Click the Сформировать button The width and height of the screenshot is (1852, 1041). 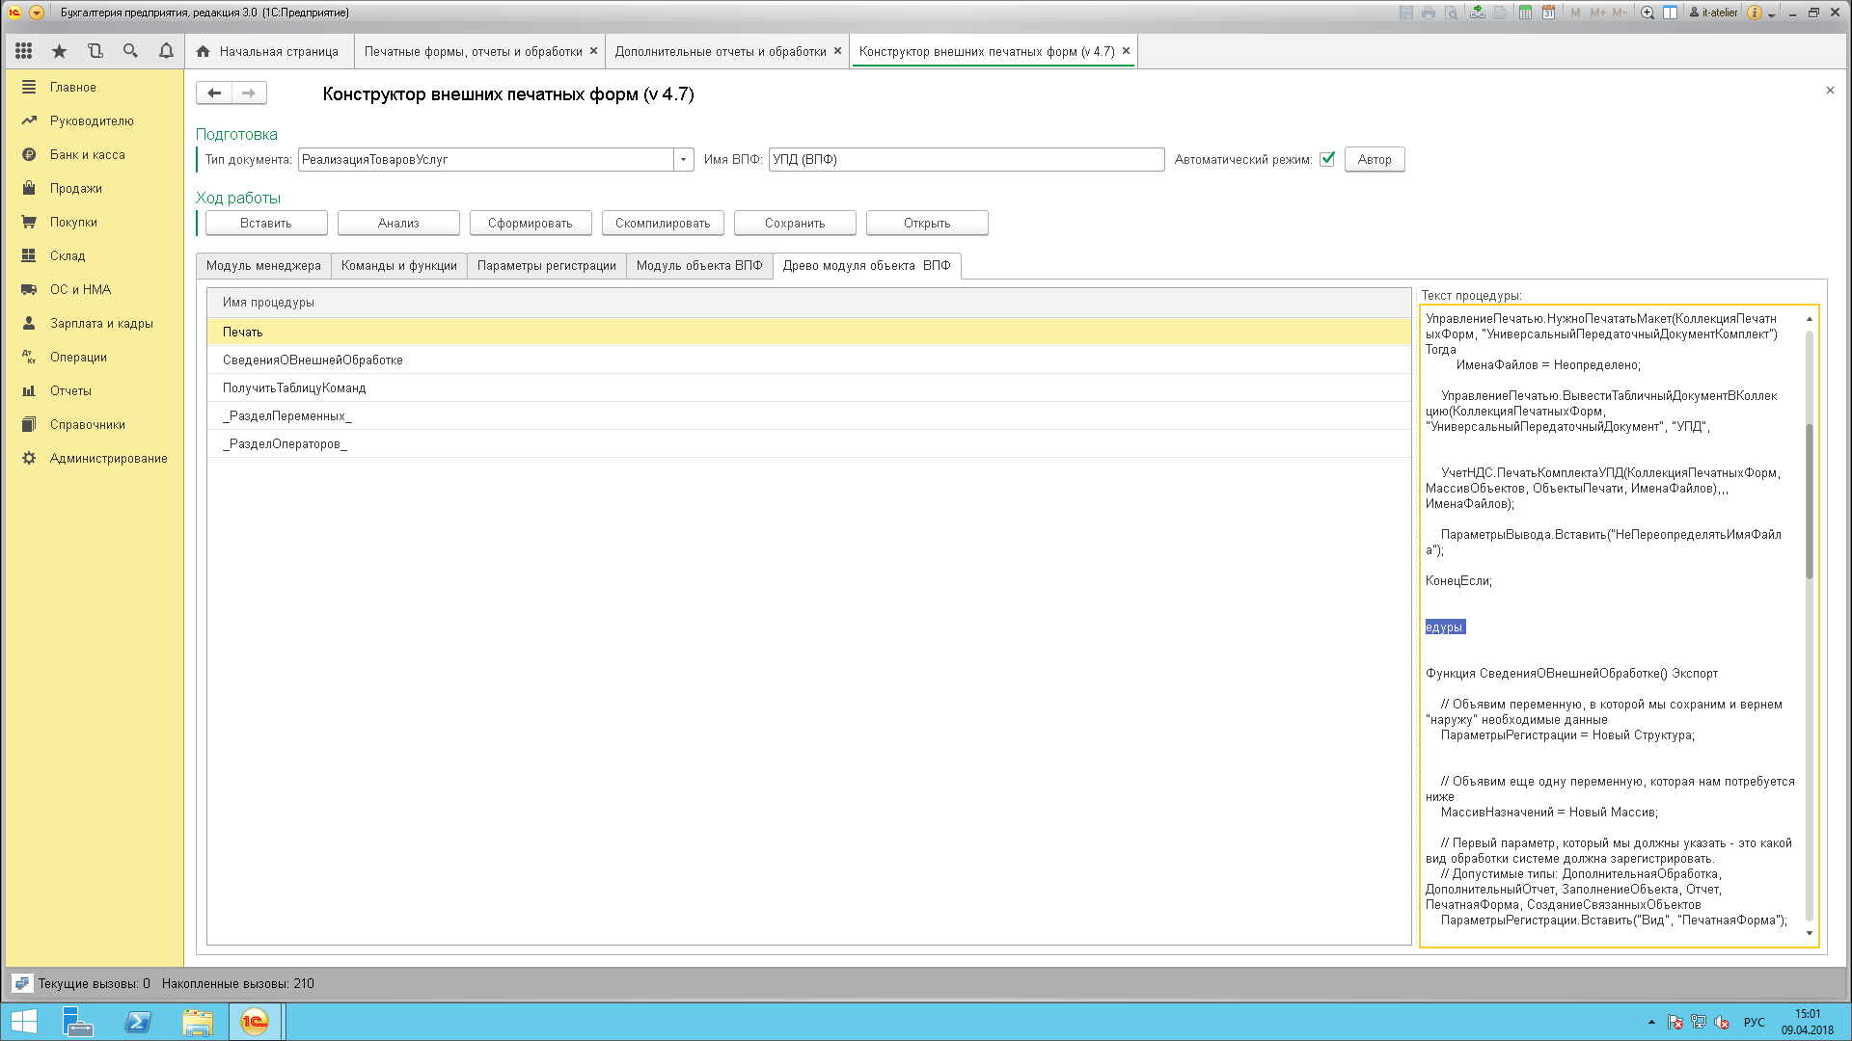point(531,223)
